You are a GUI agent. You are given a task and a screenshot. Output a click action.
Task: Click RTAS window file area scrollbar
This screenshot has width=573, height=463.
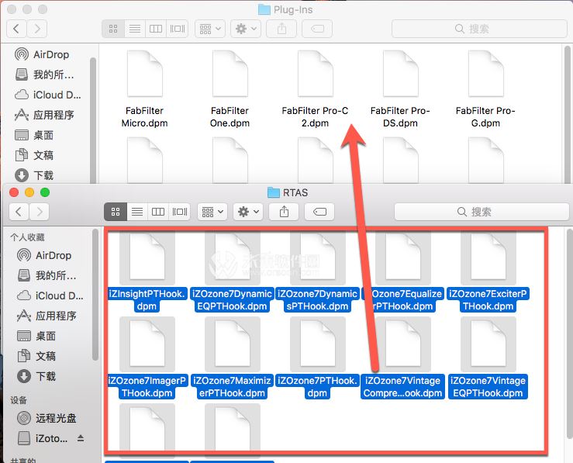[569, 333]
